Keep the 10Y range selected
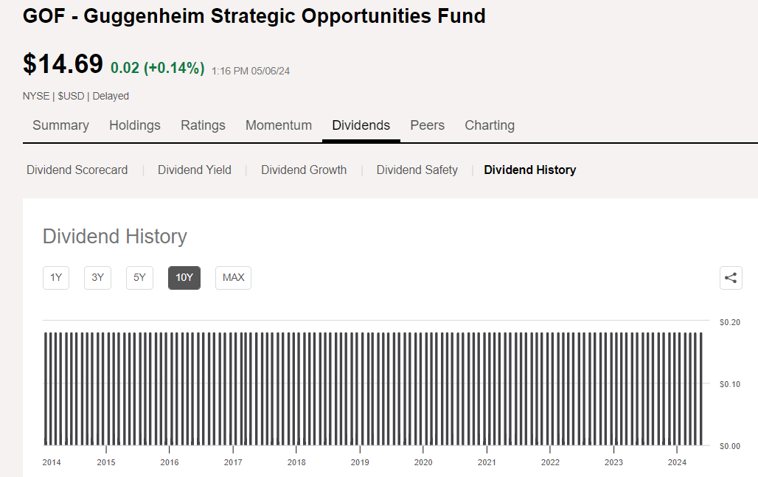 [184, 278]
